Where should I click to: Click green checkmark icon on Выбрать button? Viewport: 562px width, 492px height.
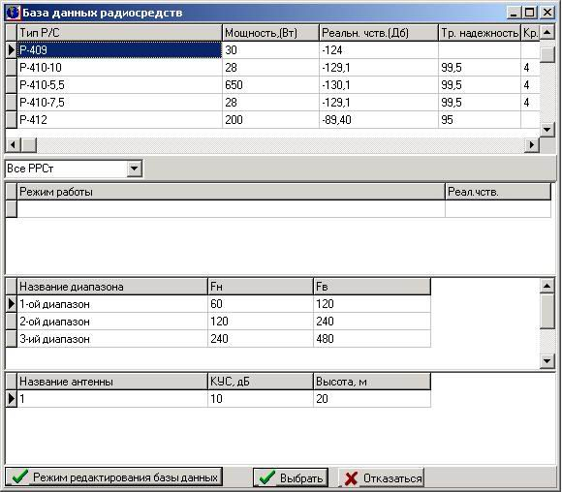click(x=267, y=477)
